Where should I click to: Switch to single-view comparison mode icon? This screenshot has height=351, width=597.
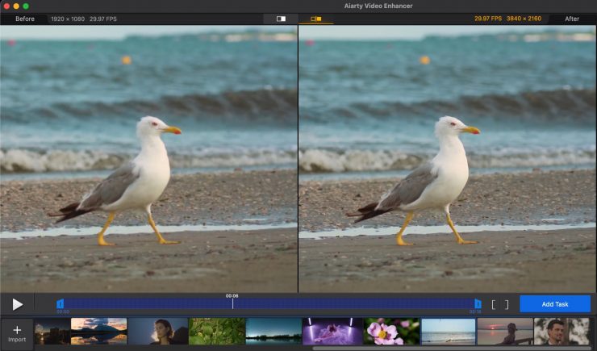281,19
